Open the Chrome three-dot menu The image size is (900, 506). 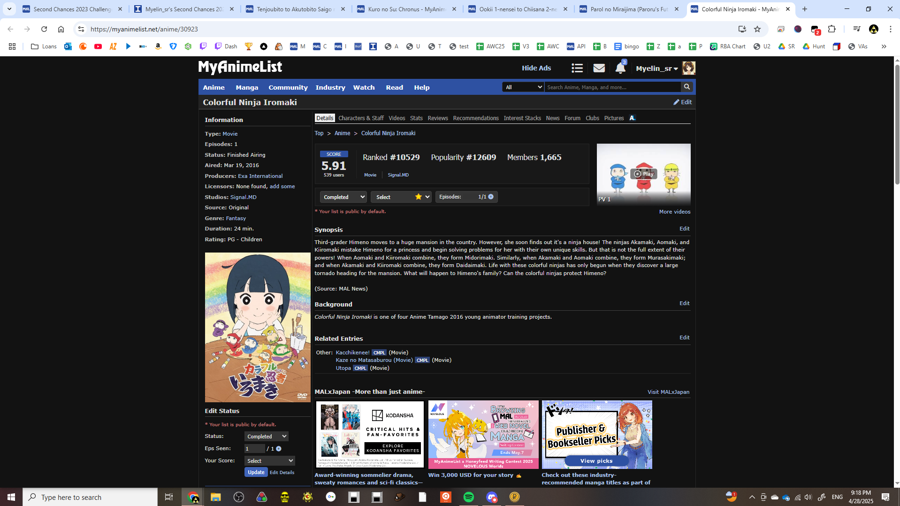coord(891,29)
